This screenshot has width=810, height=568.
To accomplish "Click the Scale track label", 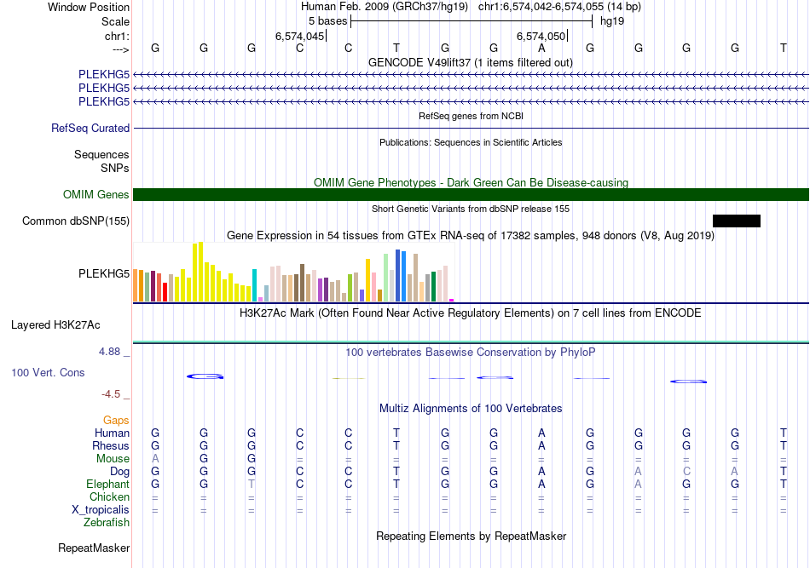I will [x=115, y=21].
